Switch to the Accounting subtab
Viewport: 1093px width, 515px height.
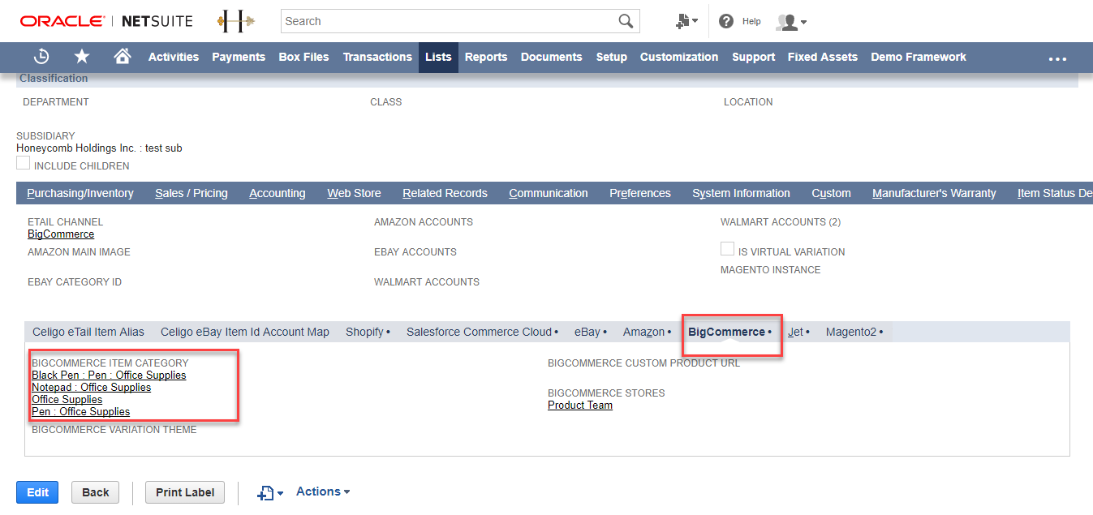(278, 193)
